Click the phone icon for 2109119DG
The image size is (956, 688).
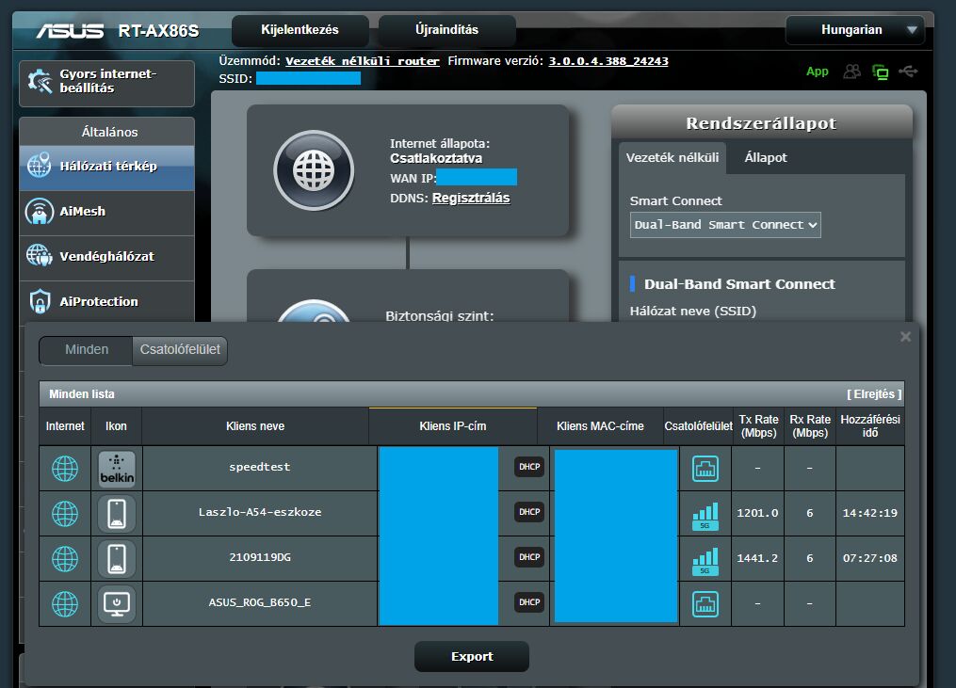[117, 558]
